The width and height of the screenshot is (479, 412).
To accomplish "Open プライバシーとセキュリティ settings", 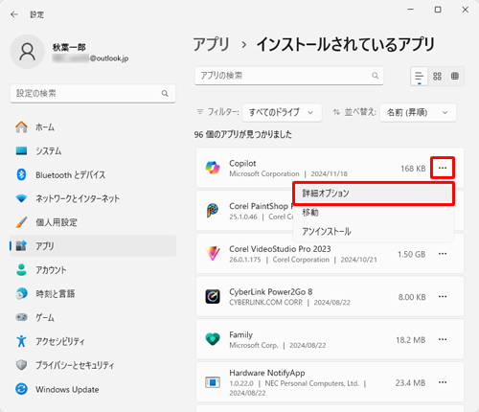I will click(x=93, y=365).
